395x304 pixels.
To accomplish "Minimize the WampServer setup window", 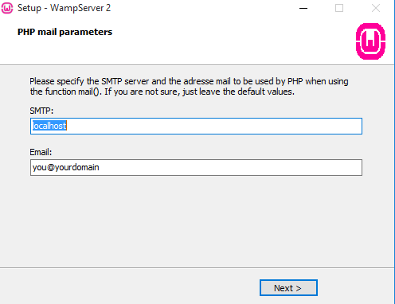I will coord(303,8).
